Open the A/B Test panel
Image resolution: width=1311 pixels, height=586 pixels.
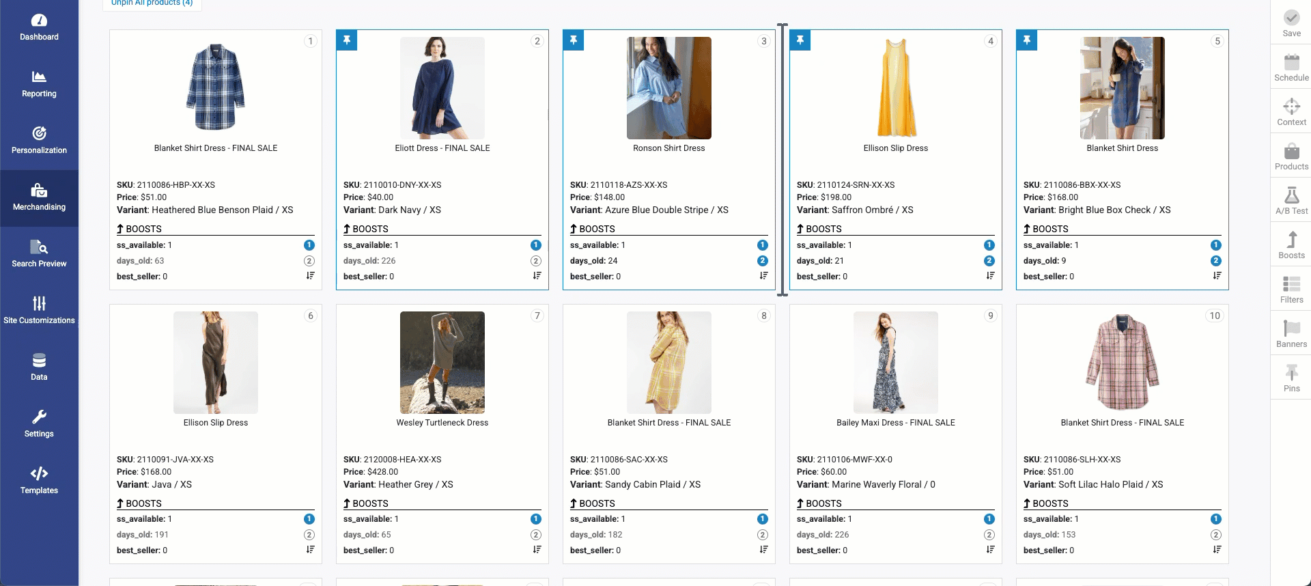coord(1291,201)
